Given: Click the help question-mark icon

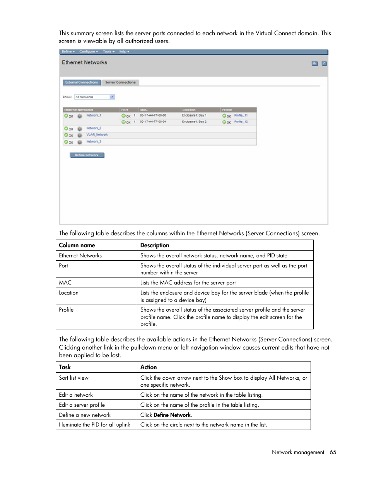Looking at the screenshot, I should (x=324, y=63).
